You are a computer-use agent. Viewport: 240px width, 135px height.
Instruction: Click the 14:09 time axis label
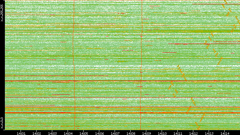146,133
